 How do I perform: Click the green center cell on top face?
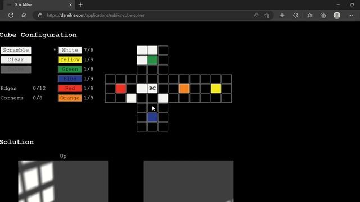coord(152,60)
